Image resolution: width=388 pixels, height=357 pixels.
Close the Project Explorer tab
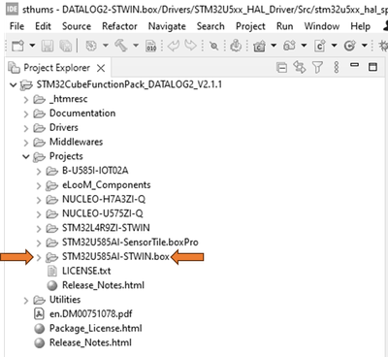101,68
